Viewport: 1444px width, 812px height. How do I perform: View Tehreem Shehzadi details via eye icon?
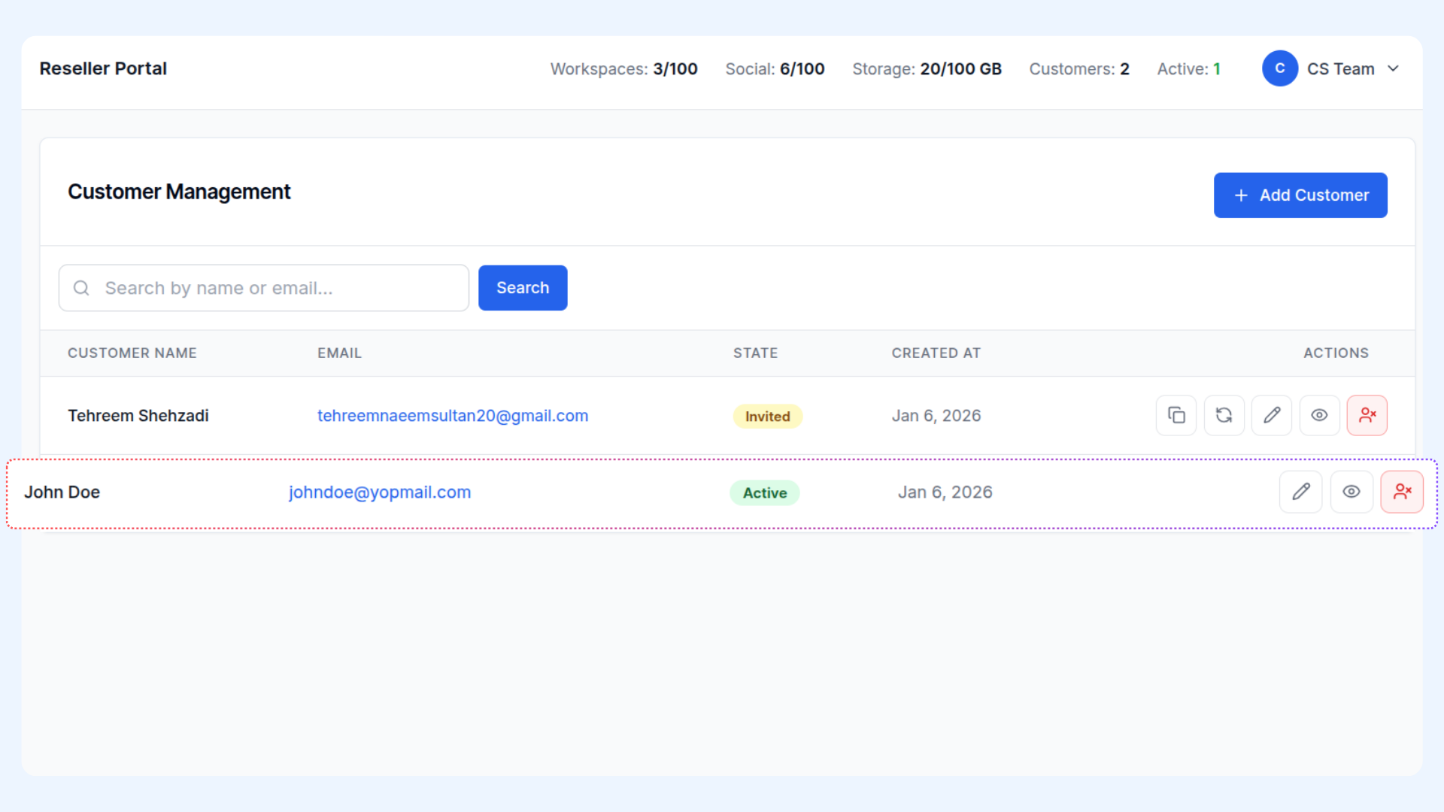(1319, 416)
